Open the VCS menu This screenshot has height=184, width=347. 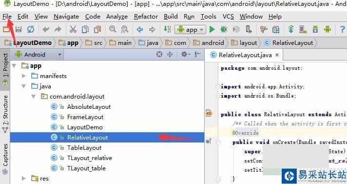[x=228, y=17]
